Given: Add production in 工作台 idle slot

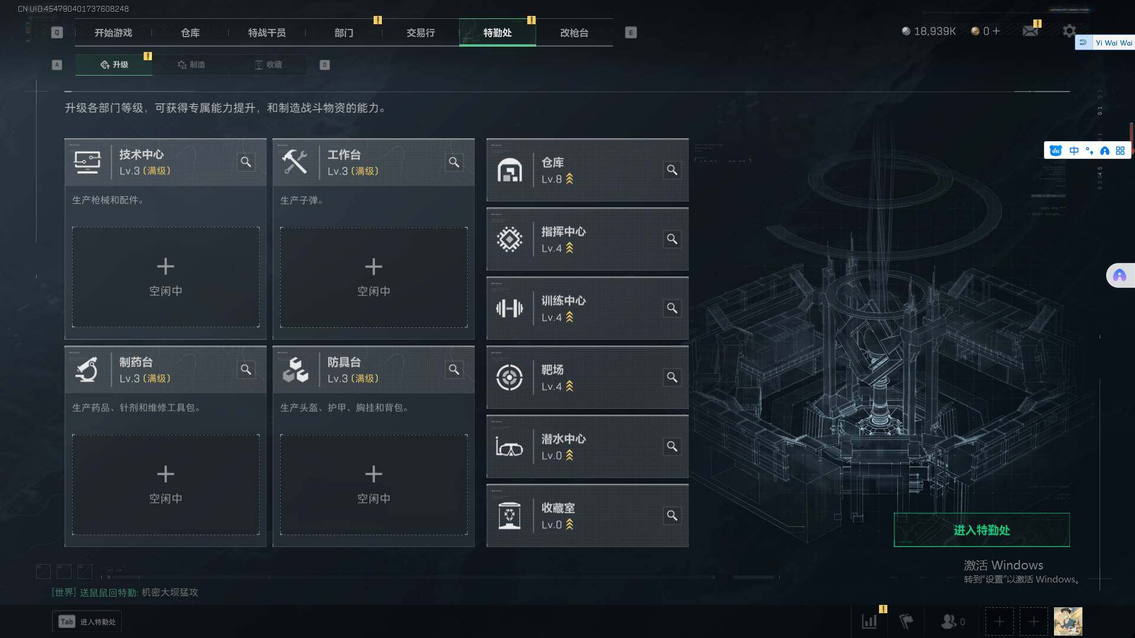Looking at the screenshot, I should 374,277.
